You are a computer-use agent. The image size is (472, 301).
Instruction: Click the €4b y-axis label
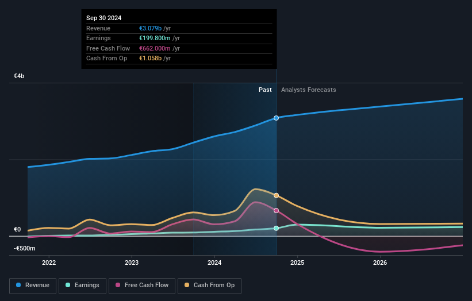19,76
